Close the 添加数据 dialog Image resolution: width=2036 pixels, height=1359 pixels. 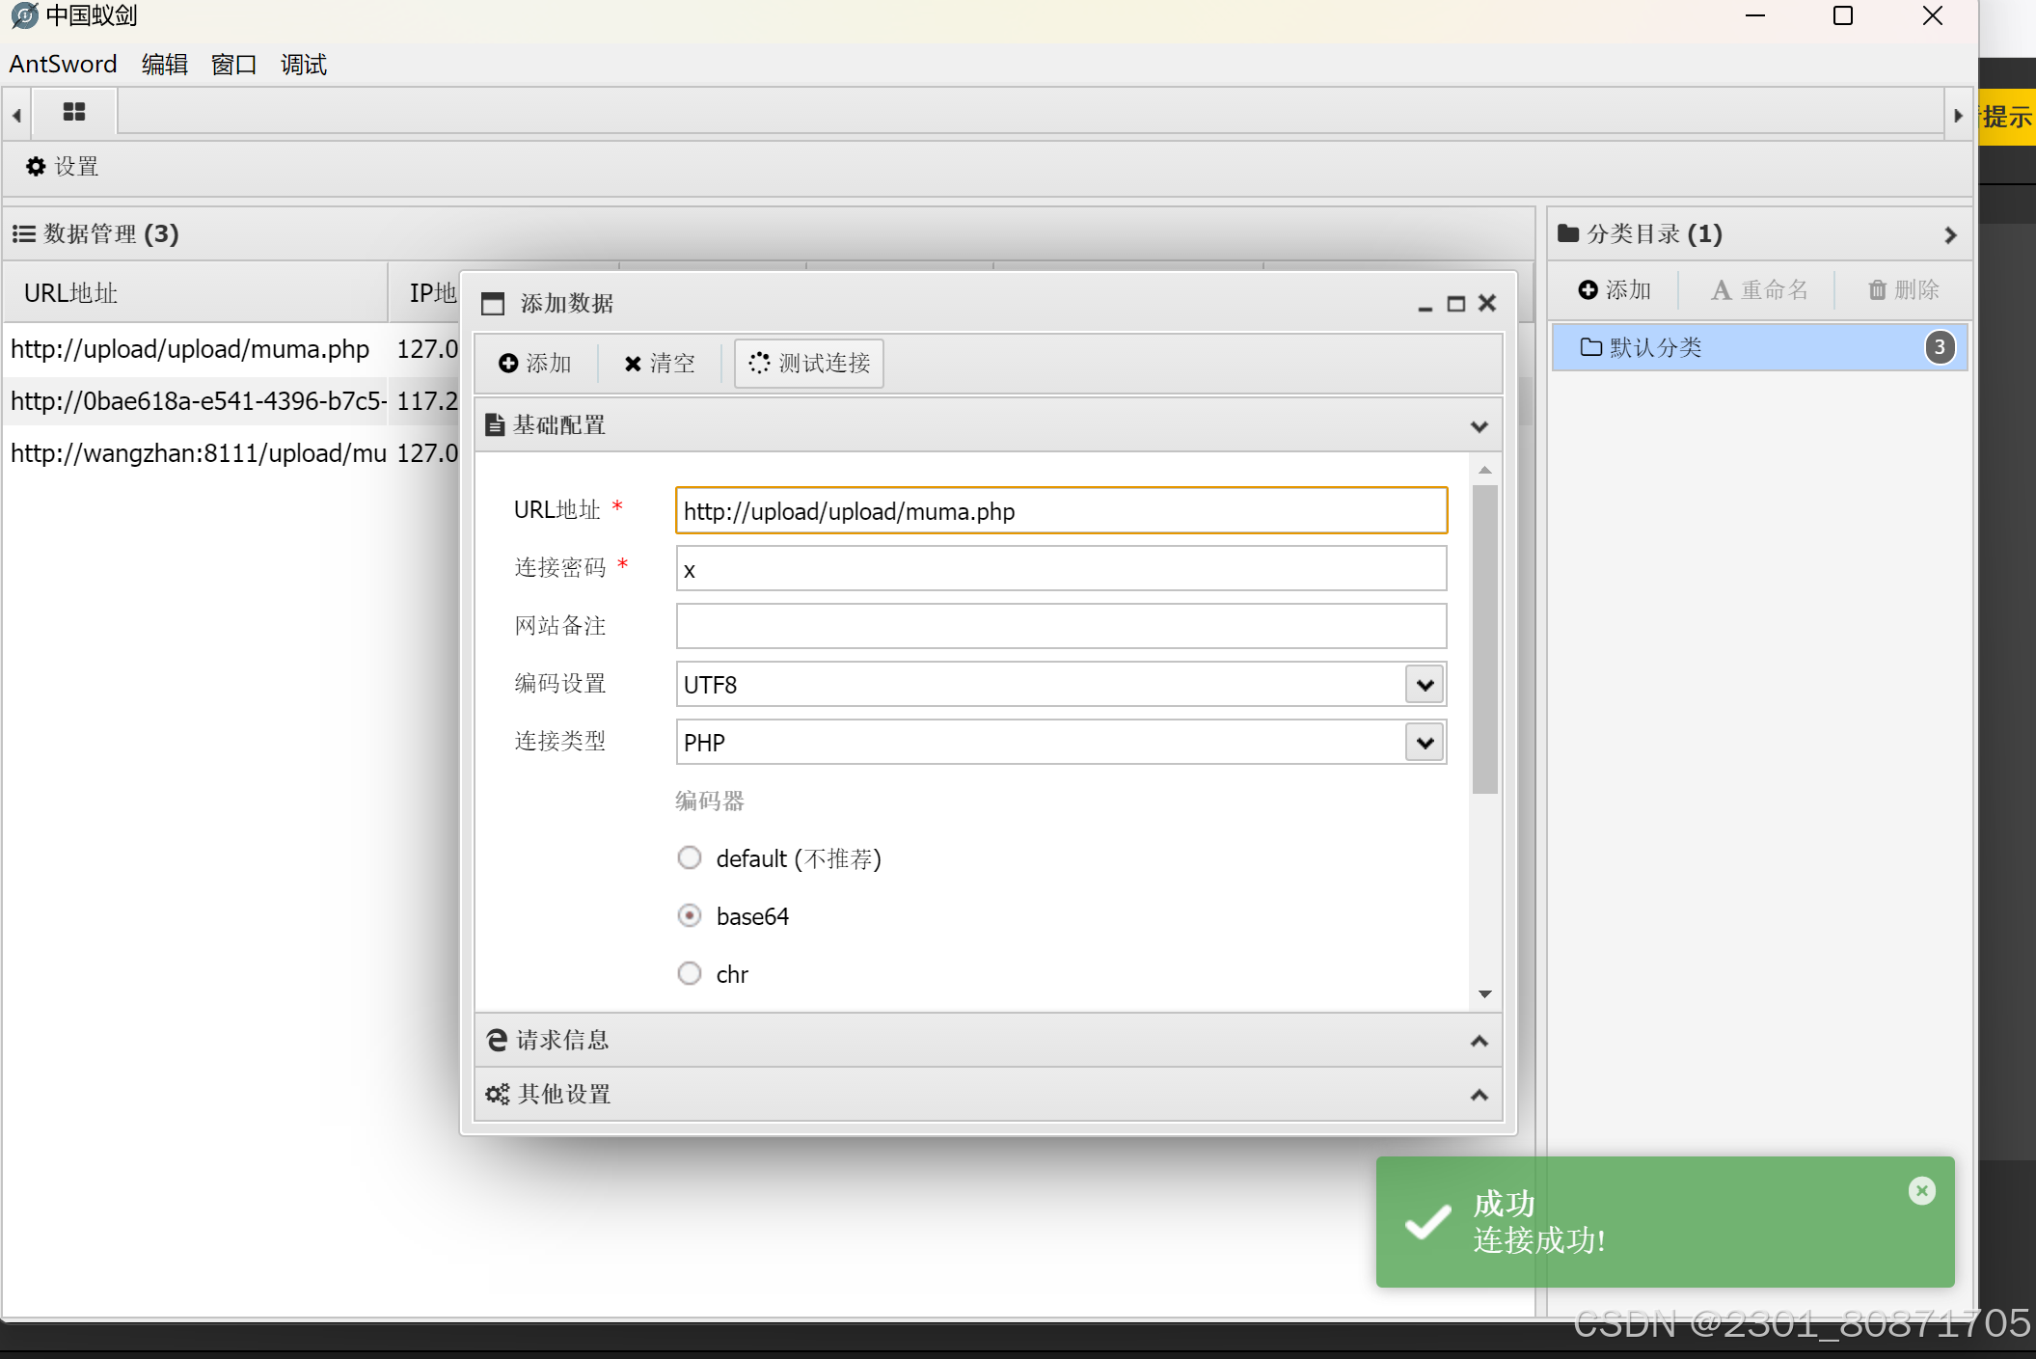coord(1487,304)
